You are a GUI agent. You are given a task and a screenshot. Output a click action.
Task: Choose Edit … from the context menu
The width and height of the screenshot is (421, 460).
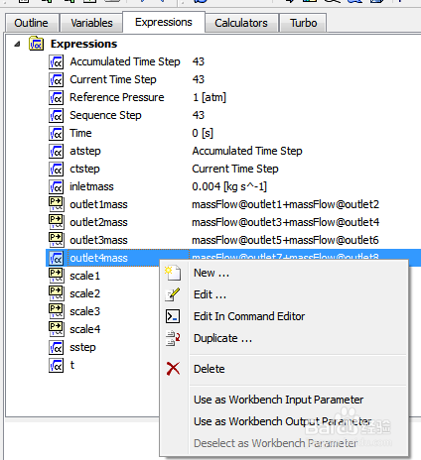[284, 294]
